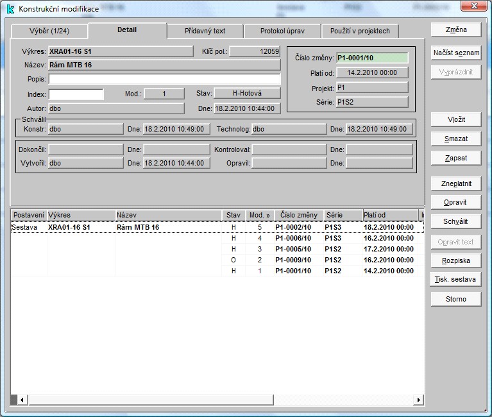The height and width of the screenshot is (417, 492).
Task: Click the Stav field H-Hotová
Action: [247, 93]
